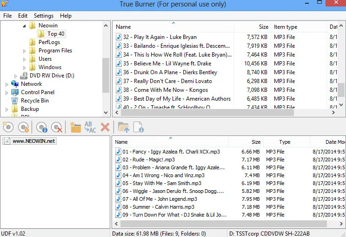Click the compilation list's right scroll arrow
Viewport: 346px width, 237px height.
(341, 224)
